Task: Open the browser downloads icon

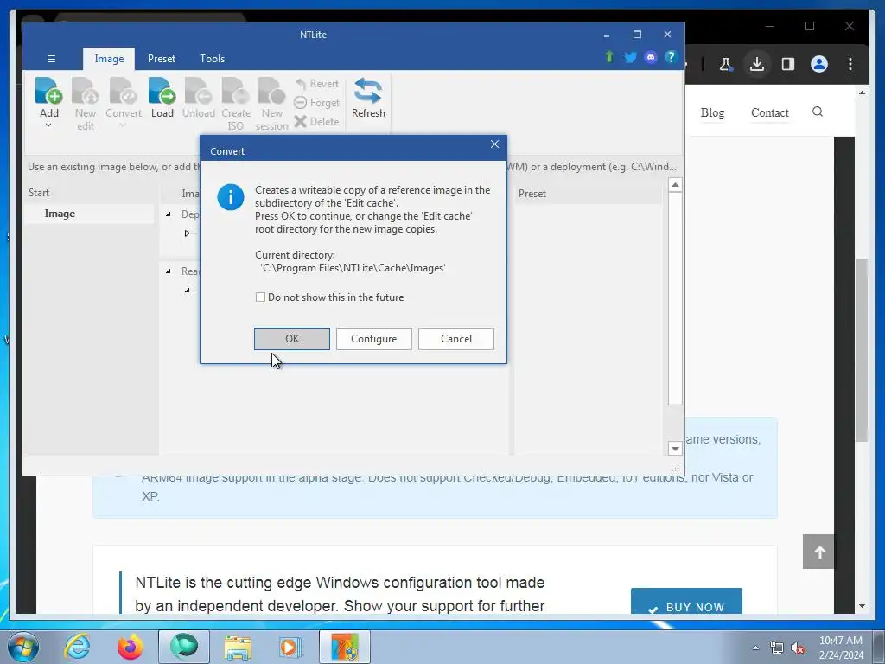Action: pos(757,64)
